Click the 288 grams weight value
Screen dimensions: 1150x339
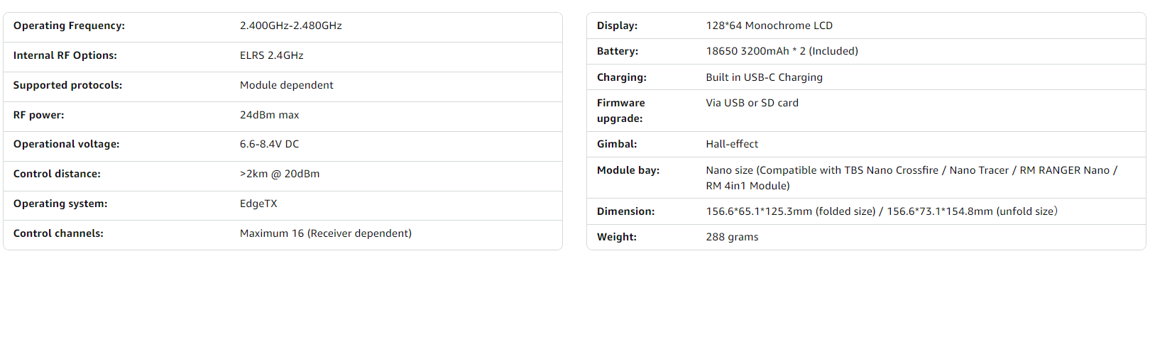tap(732, 237)
